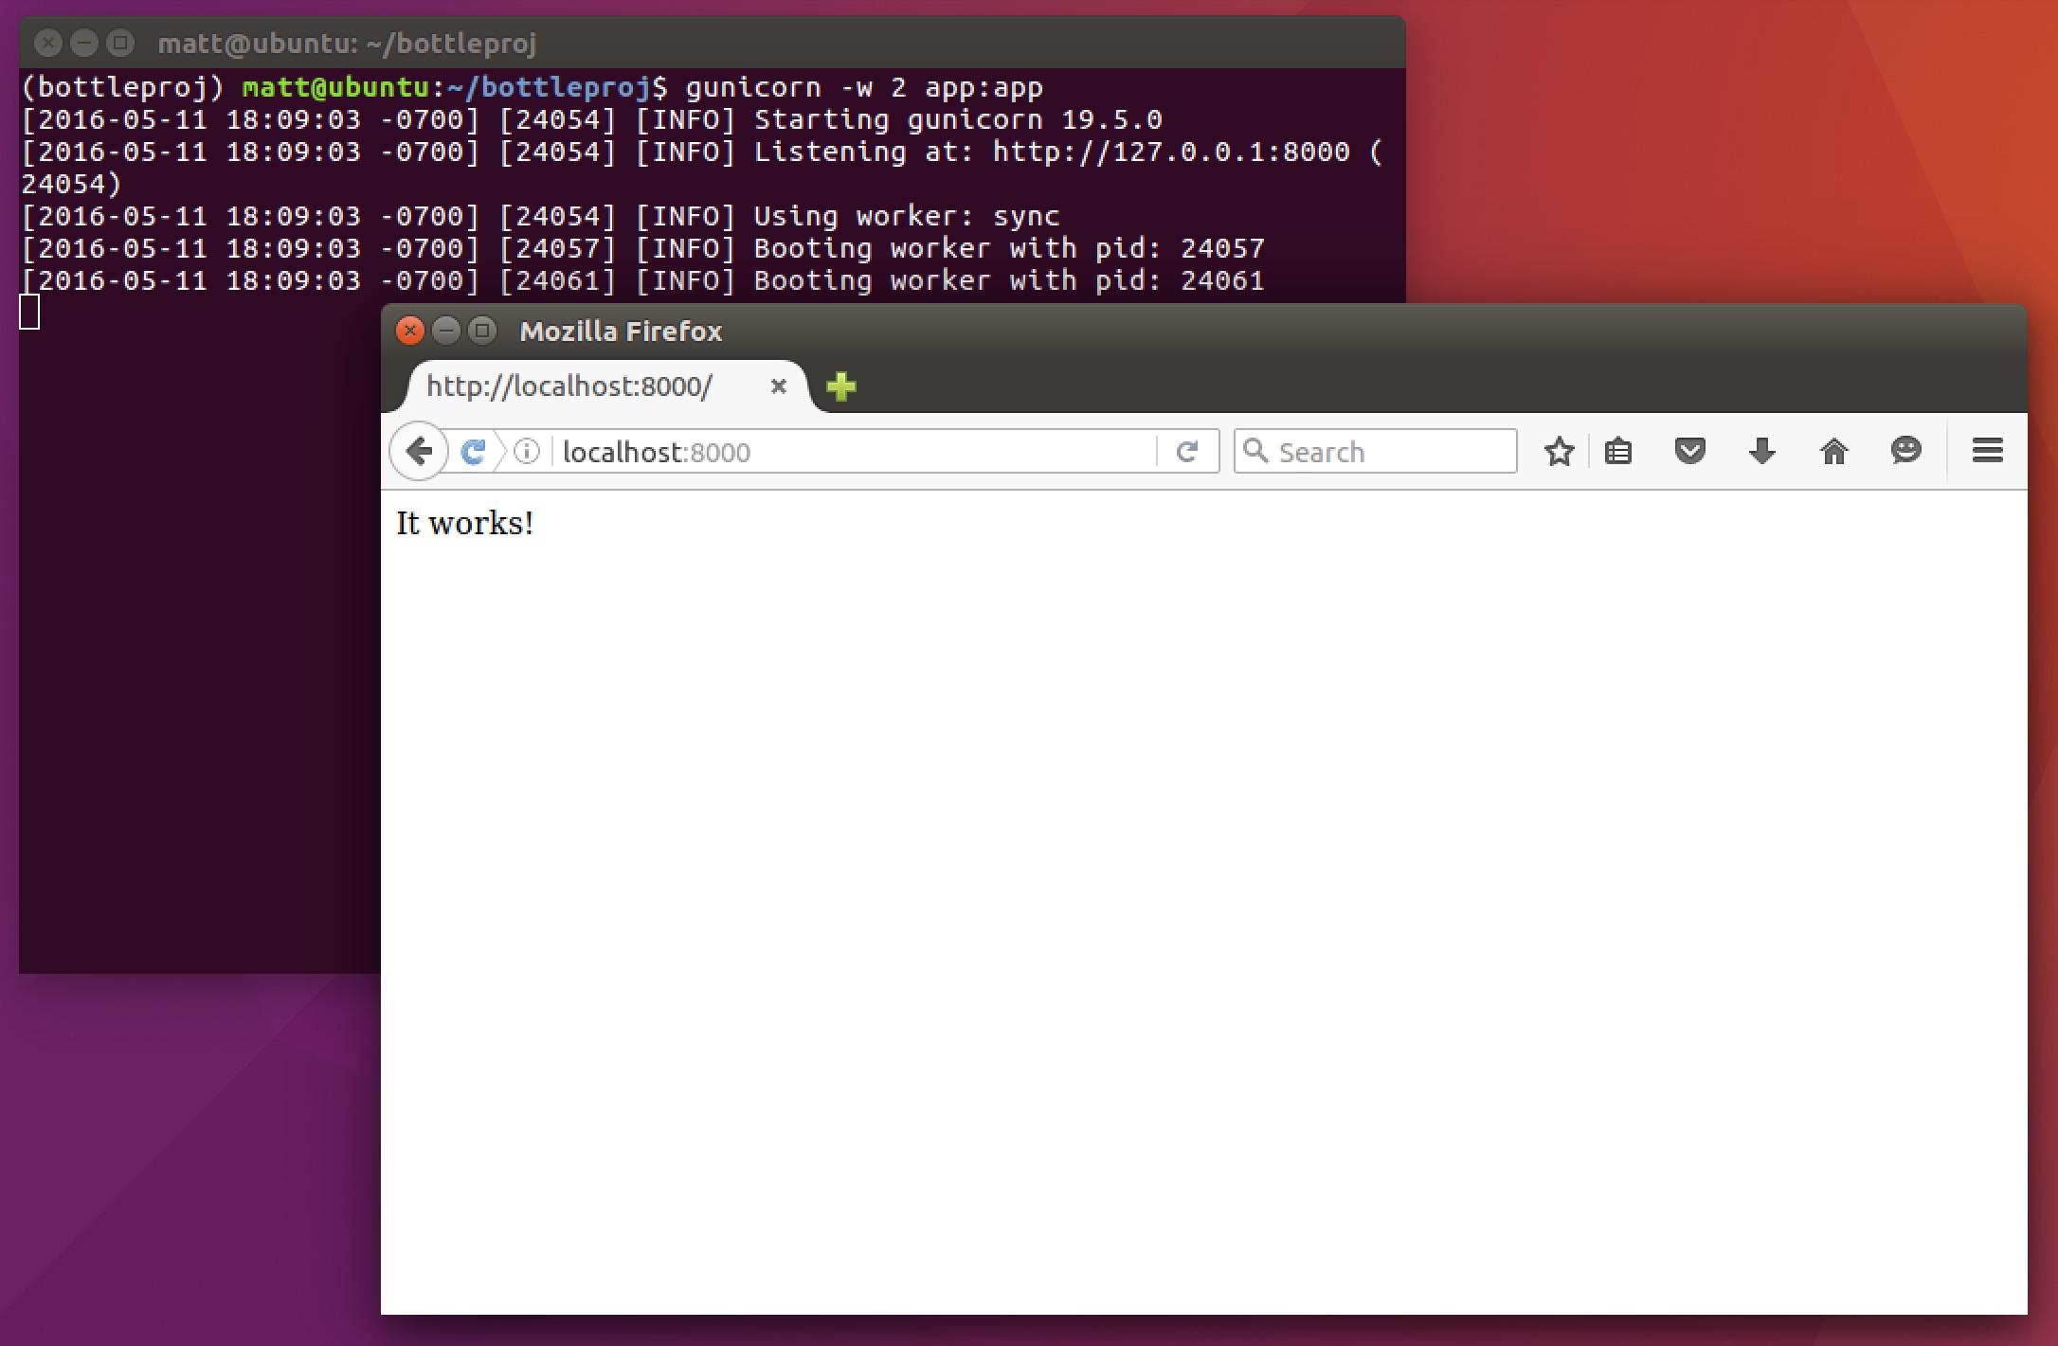
Task: Click the magnifier icon in the Search box
Action: click(1255, 451)
